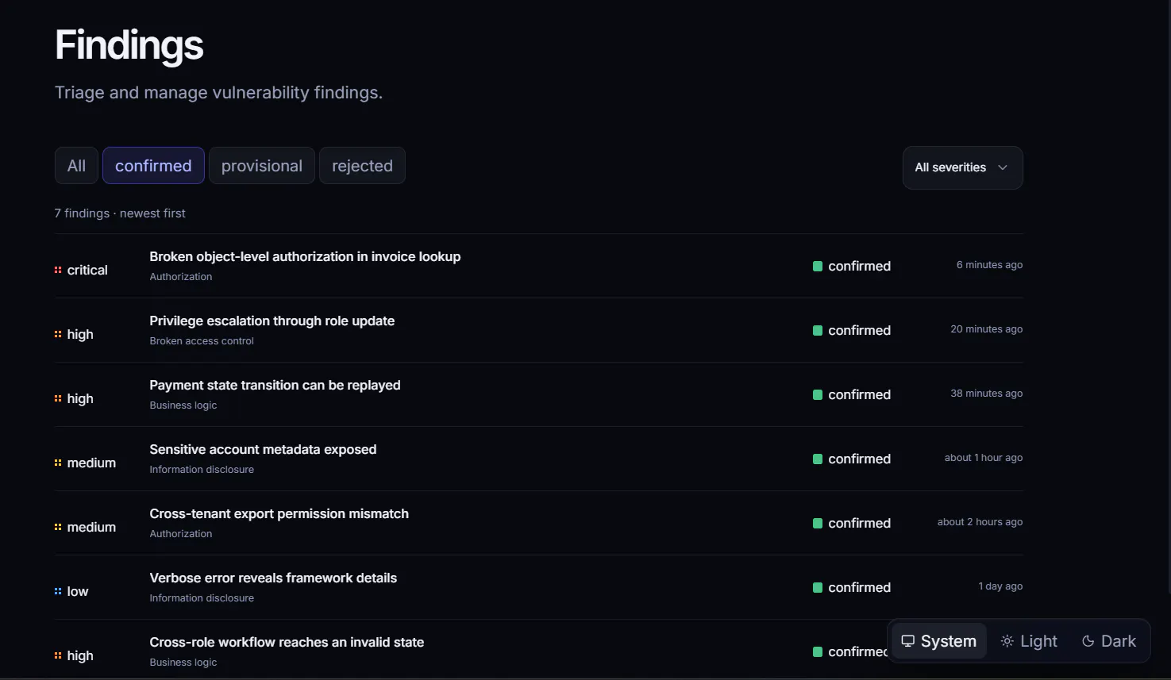
Task: Click '7 findings · newest first' text
Action: click(x=120, y=213)
